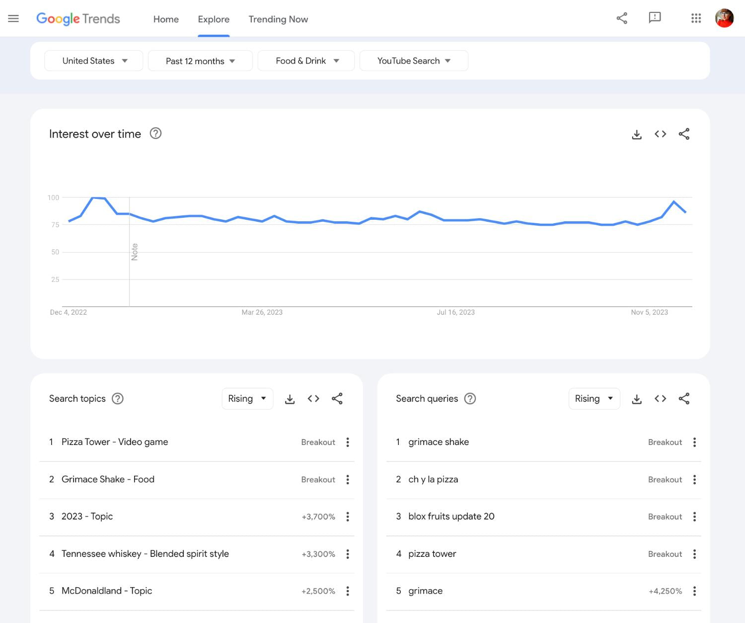Click the Google Trends logo
745x623 pixels.
click(x=78, y=19)
